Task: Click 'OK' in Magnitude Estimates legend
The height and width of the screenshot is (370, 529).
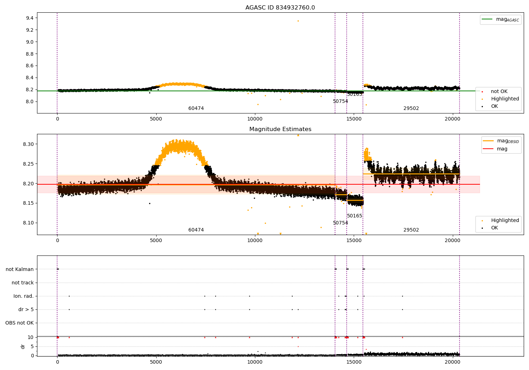Action: tap(494, 228)
